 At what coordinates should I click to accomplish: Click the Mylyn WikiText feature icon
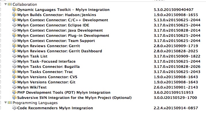coord(14,87)
